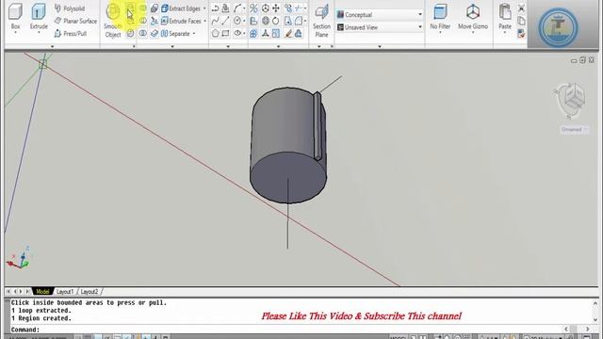Expand the Modeling panel bottom arrow
The height and width of the screenshot is (339, 603).
(x=53, y=46)
